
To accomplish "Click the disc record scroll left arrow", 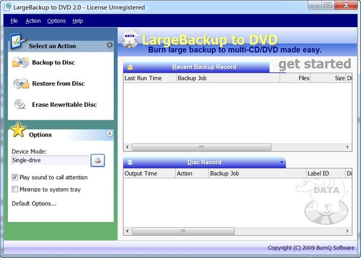I will pyautogui.click(x=128, y=231).
